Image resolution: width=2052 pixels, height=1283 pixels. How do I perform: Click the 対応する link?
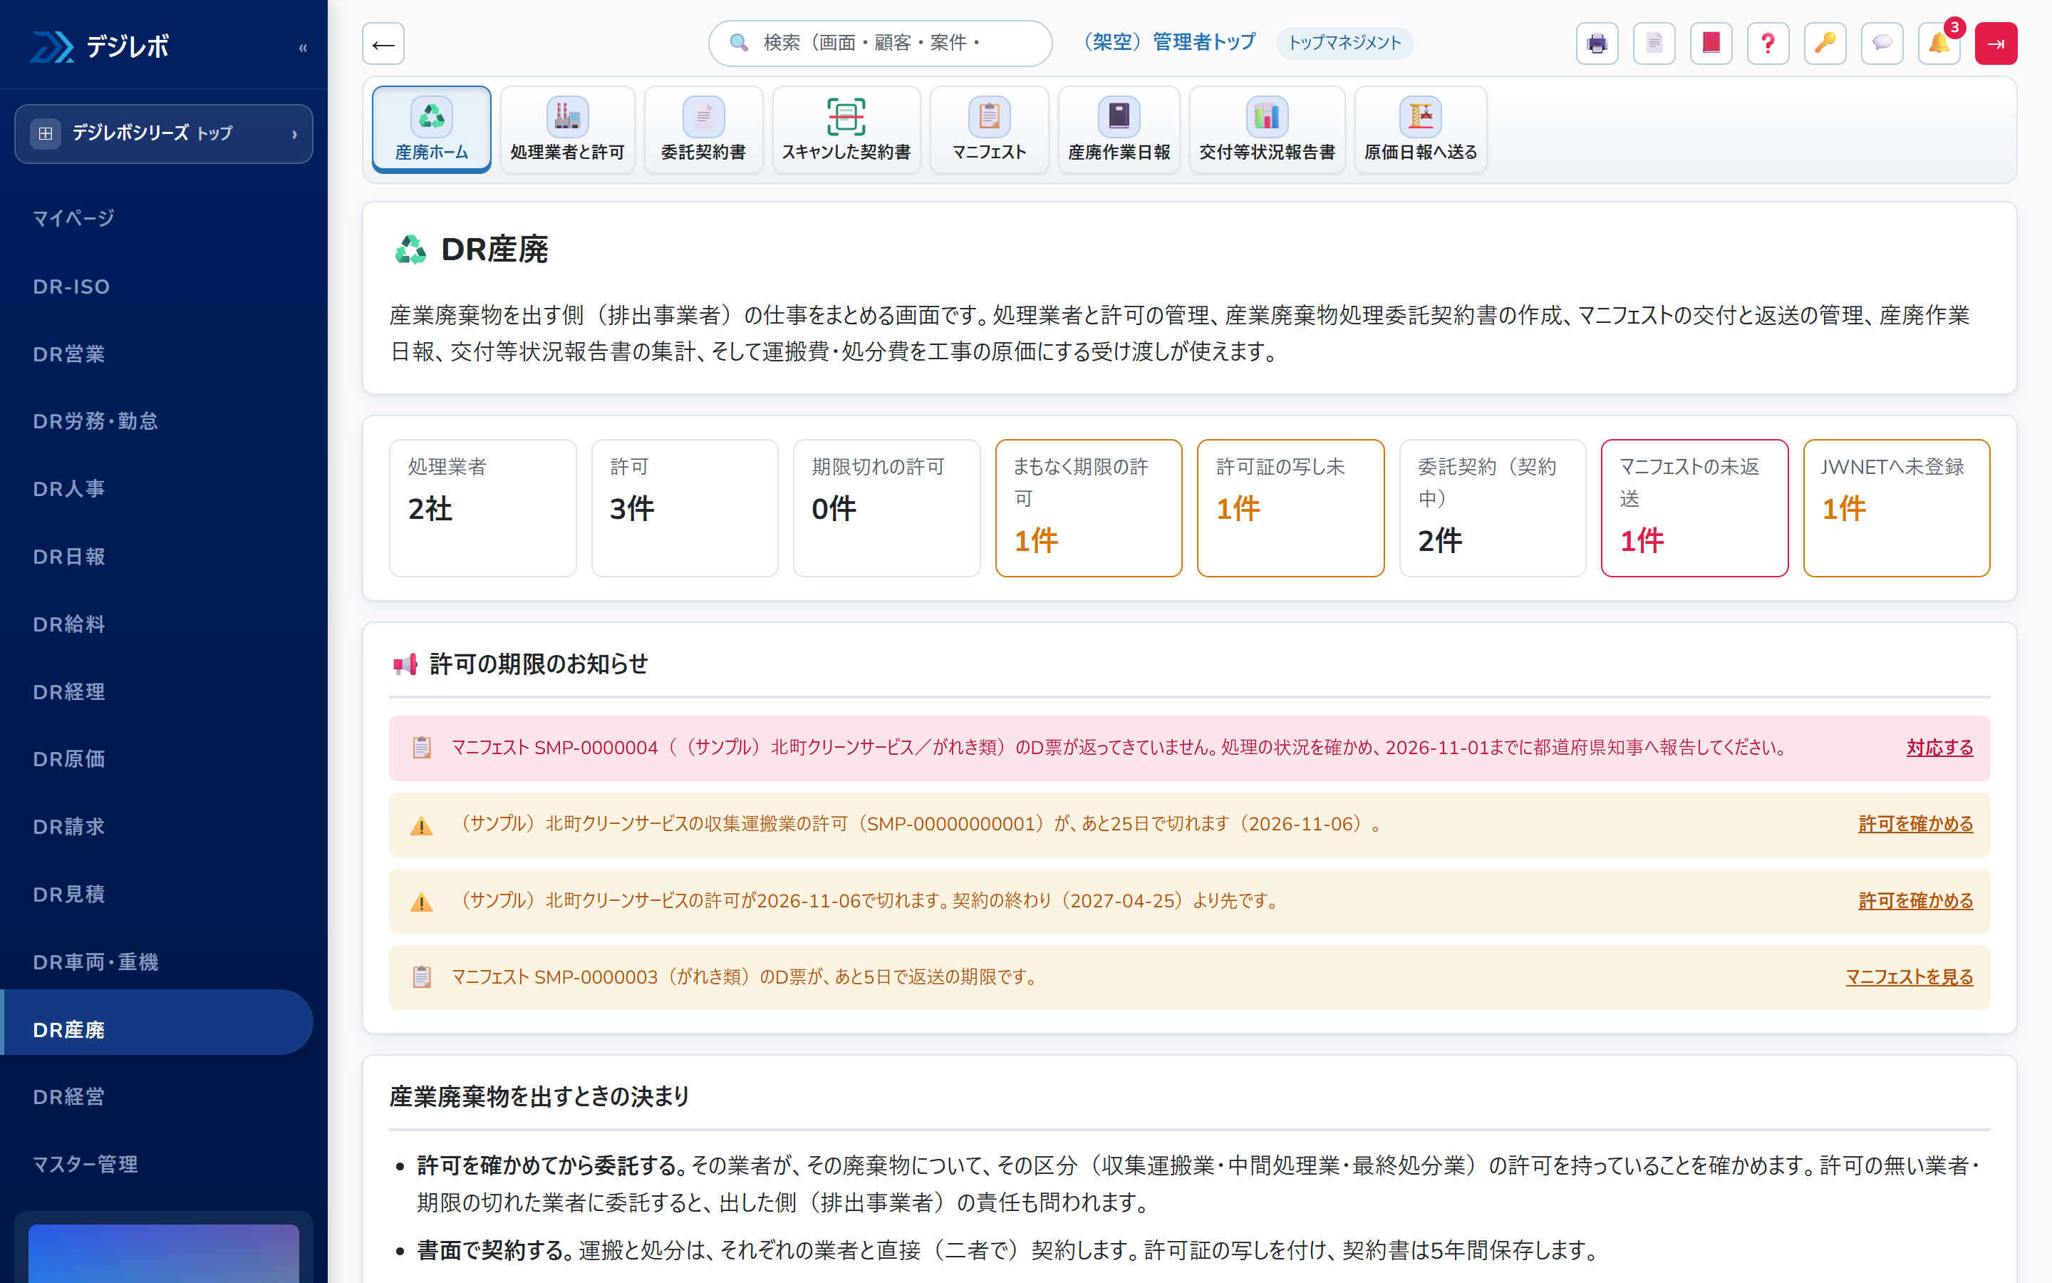click(1939, 748)
